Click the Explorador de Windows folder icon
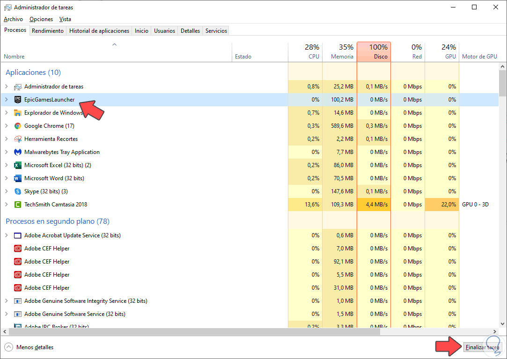 click(18, 113)
